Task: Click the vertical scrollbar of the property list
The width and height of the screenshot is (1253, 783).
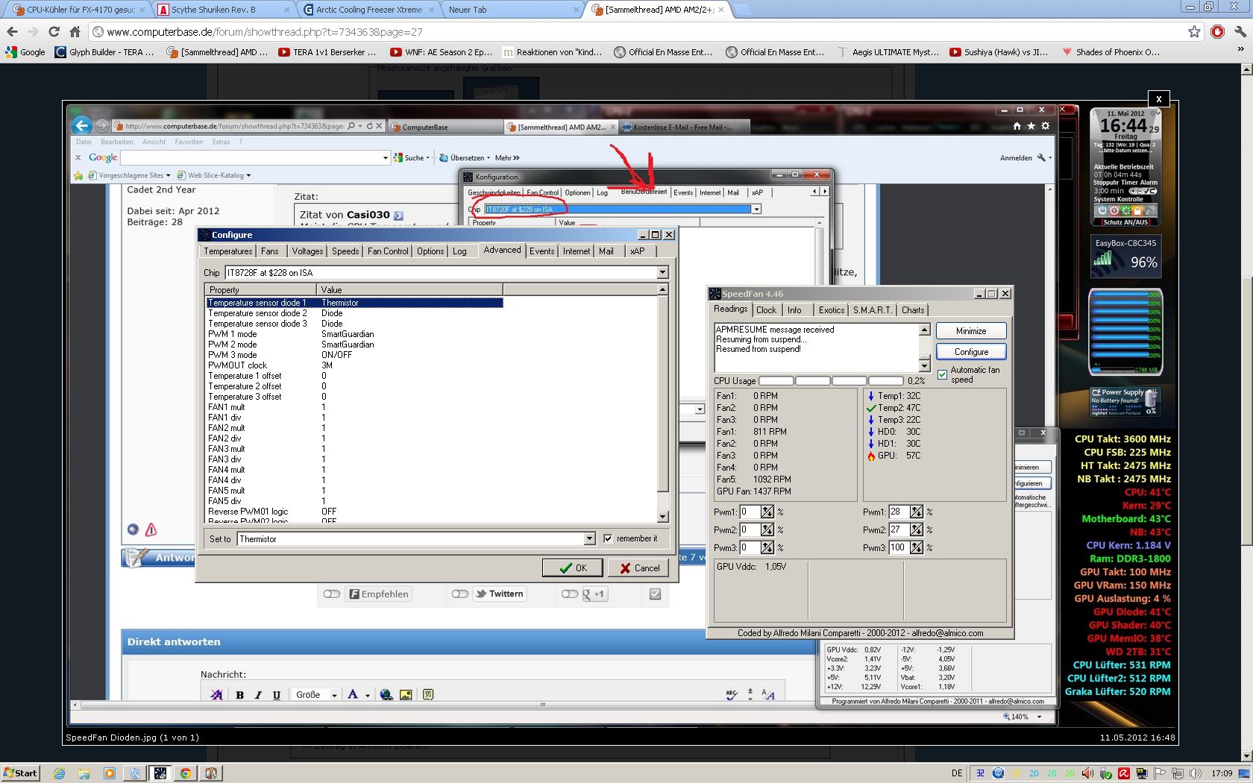Action: click(663, 403)
